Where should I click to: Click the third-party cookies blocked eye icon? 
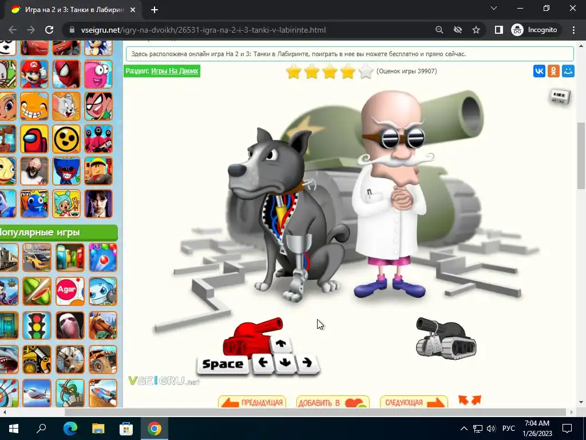[x=457, y=30]
